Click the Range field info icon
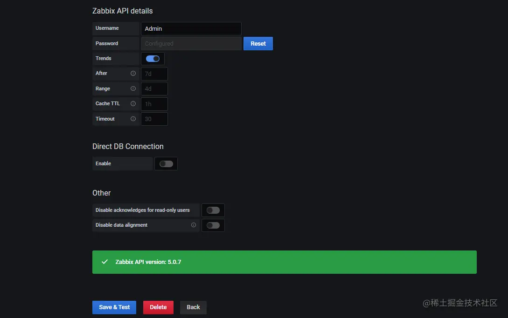This screenshot has width=508, height=318. [133, 88]
